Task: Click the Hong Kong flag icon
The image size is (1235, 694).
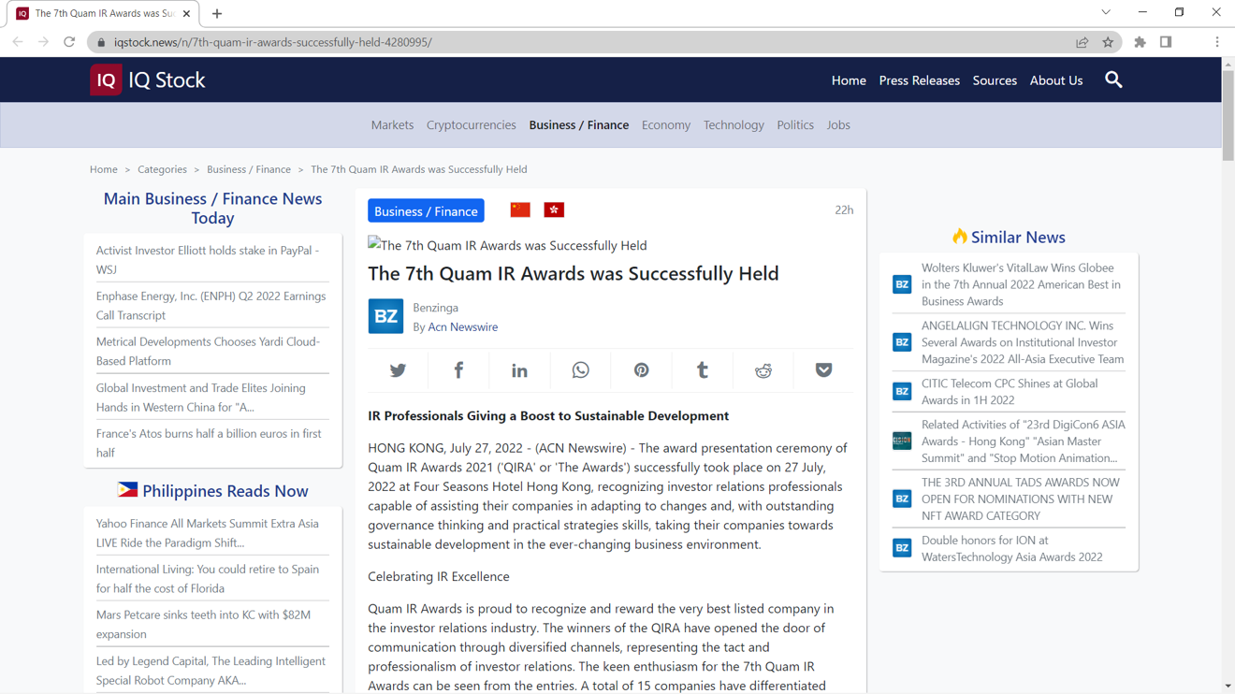Action: pyautogui.click(x=554, y=210)
